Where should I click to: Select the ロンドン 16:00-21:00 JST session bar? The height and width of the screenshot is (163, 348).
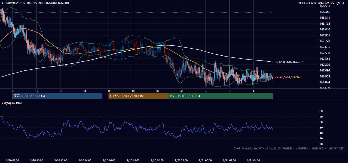[x=138, y=96]
